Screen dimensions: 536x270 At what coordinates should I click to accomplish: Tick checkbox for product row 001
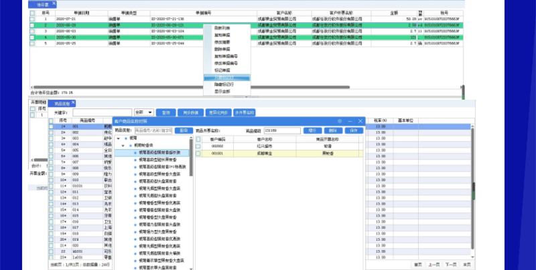[52, 126]
